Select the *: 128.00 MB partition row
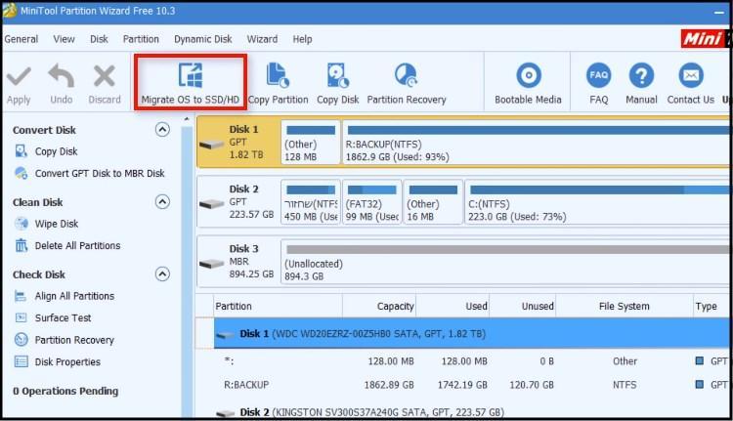Screen dimensions: 733x421 click(x=471, y=361)
